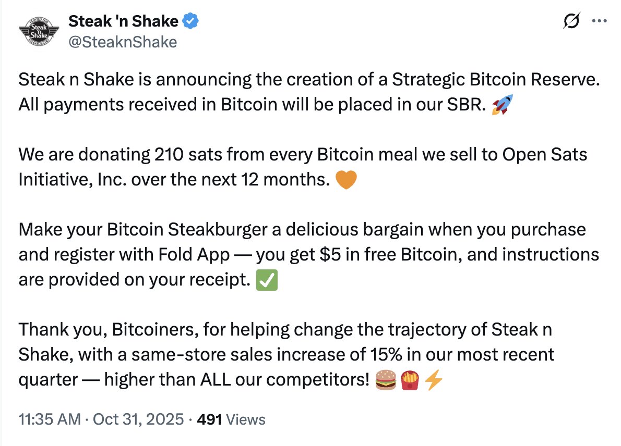Click the french fries emoji
The height and width of the screenshot is (446, 621).
point(410,381)
